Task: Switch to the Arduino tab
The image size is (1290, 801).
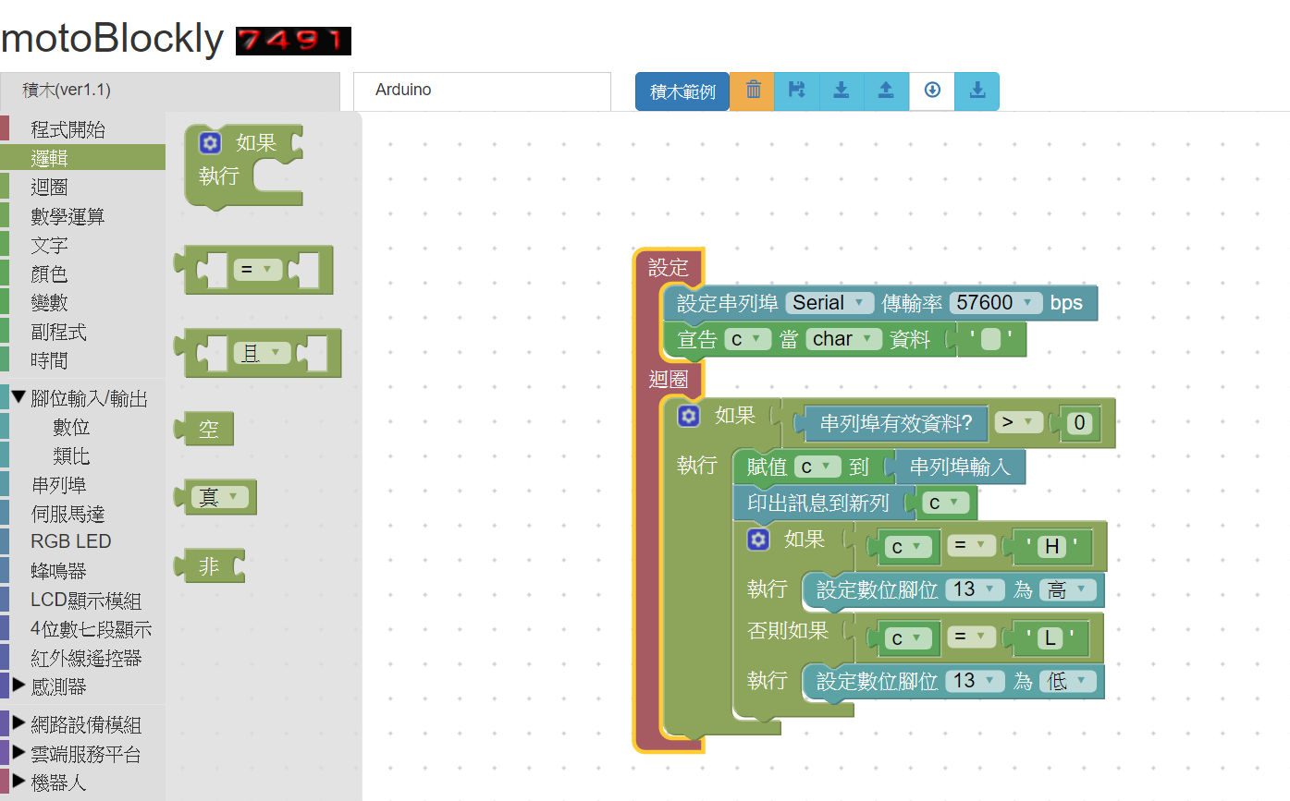Action: click(482, 91)
